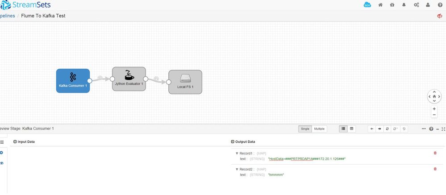Go to Pipelines breadcrumb link
This screenshot has height=195, width=446.
point(8,16)
